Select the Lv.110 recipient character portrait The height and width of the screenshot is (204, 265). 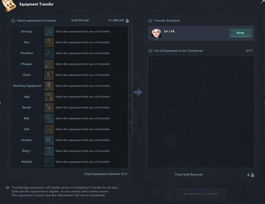156,34
